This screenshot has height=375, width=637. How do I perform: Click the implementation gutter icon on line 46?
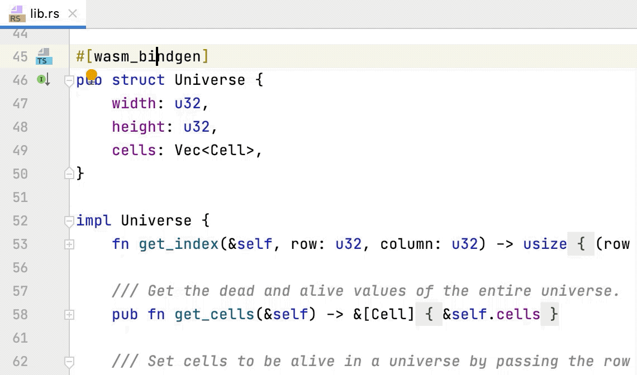[x=44, y=80]
